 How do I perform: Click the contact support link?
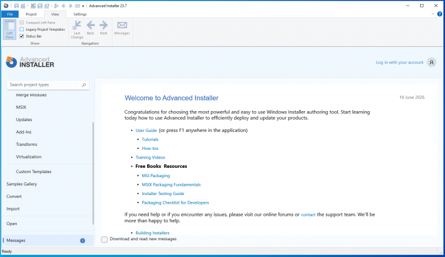308,215
